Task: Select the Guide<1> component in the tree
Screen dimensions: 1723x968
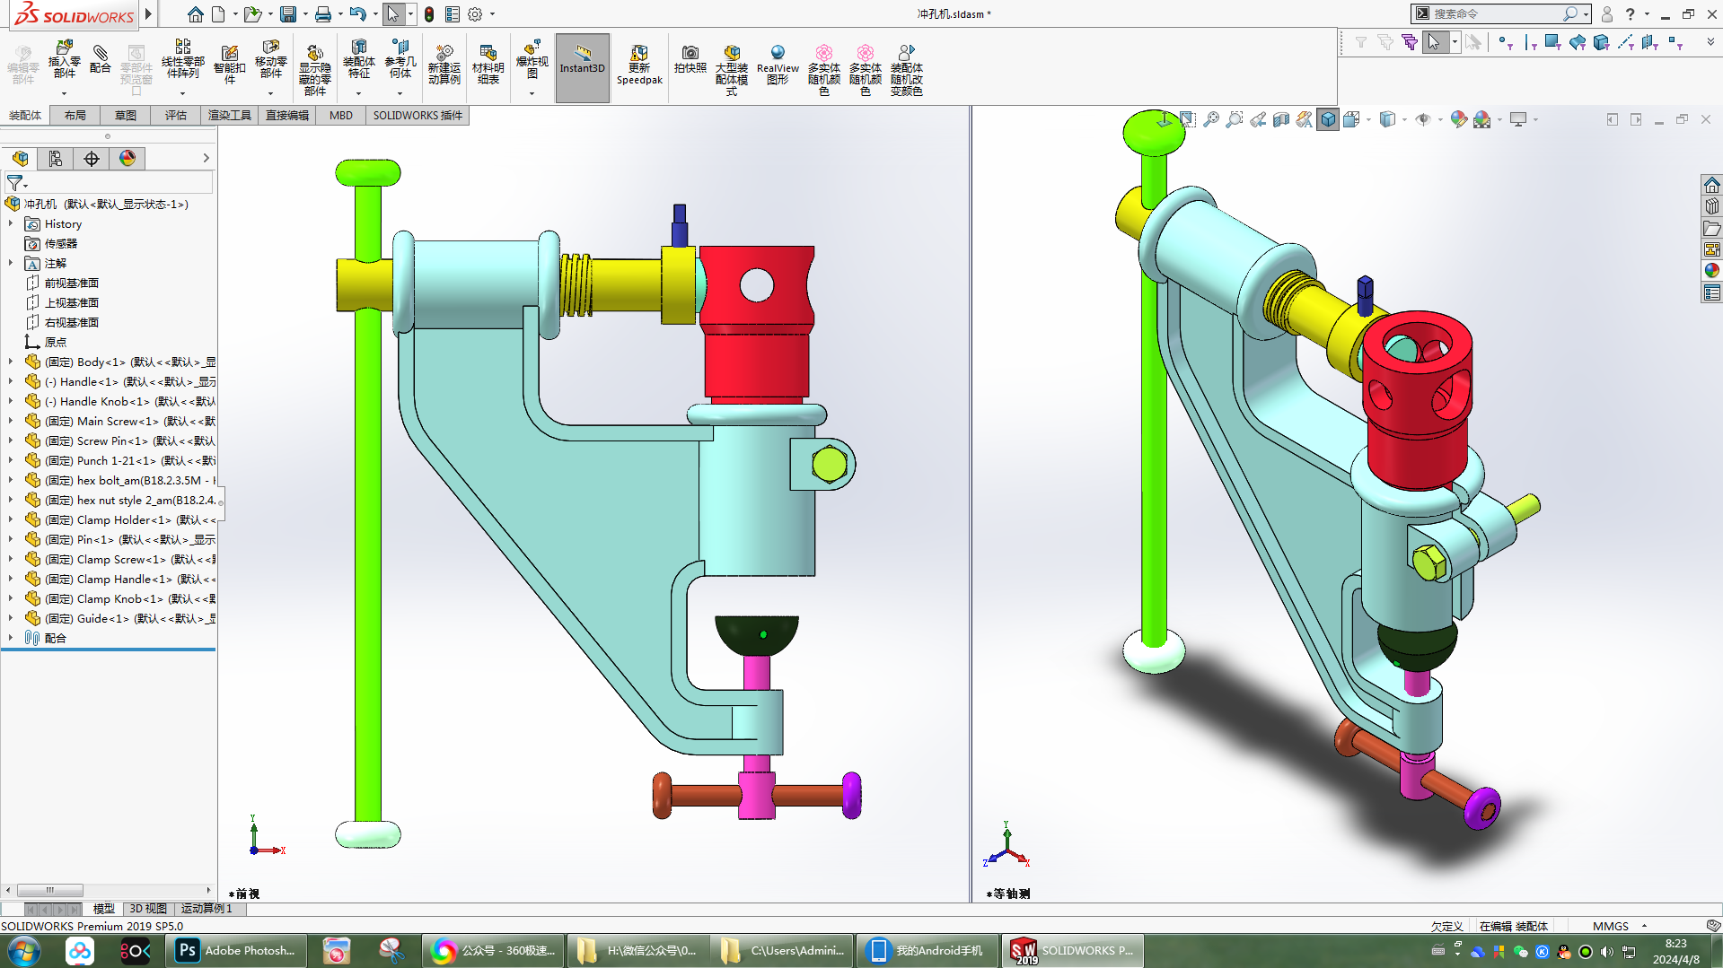Action: click(120, 618)
